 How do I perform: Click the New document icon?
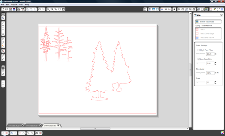pos(3,9)
